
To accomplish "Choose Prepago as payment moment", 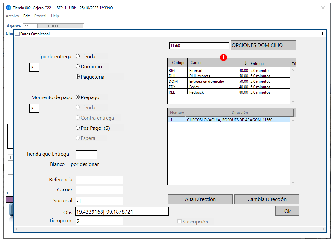I will point(78,97).
